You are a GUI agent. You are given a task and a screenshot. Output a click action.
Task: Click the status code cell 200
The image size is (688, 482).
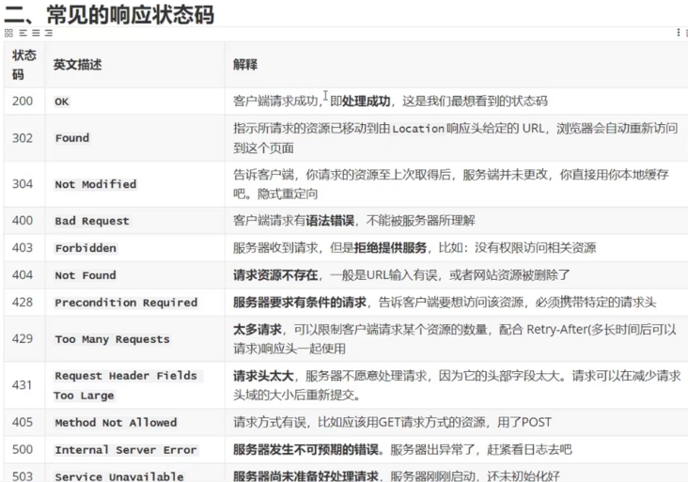click(23, 101)
